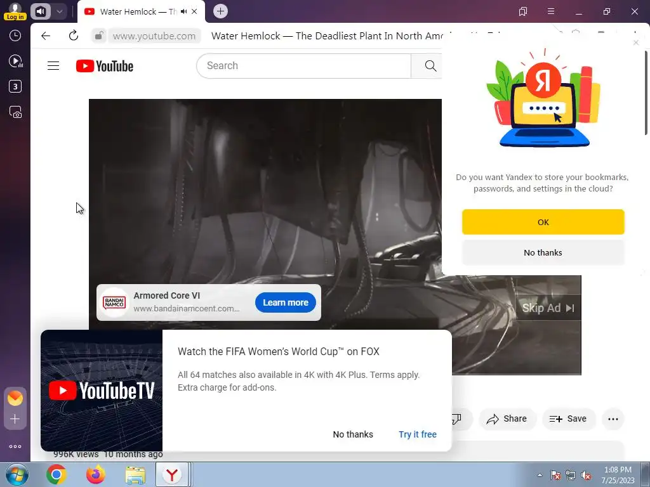The height and width of the screenshot is (487, 650).
Task: Show the open tabs counter 3
Action: pyautogui.click(x=15, y=86)
